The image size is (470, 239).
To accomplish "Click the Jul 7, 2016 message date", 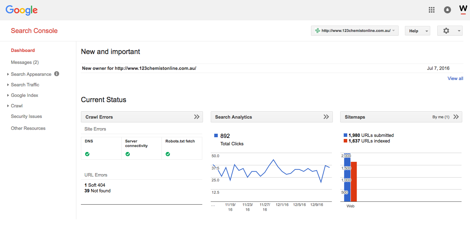I will [x=438, y=68].
